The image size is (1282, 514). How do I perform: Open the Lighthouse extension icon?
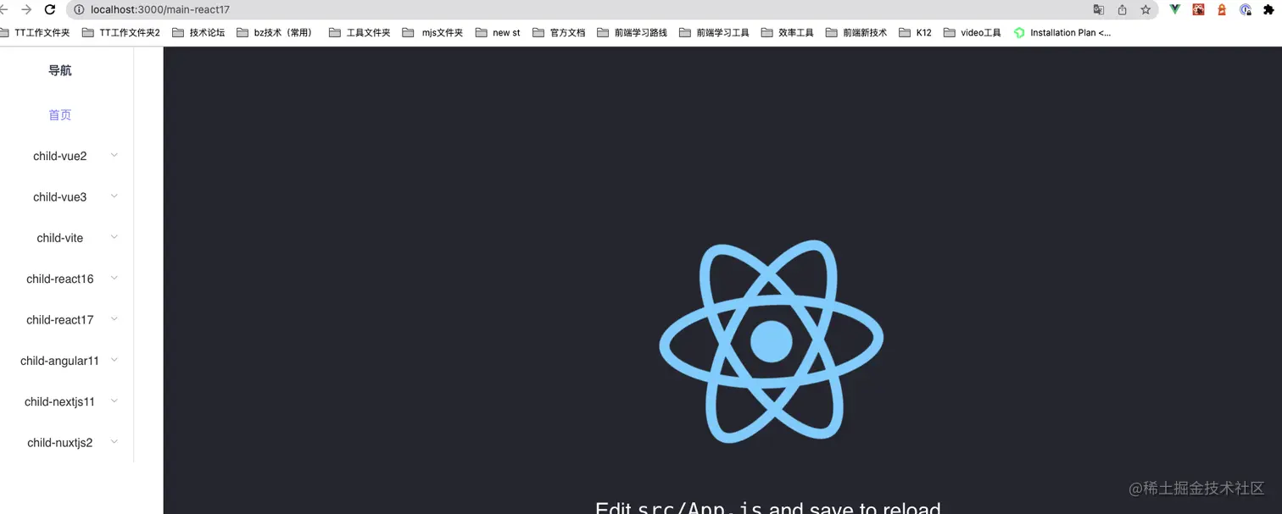pyautogui.click(x=1222, y=9)
